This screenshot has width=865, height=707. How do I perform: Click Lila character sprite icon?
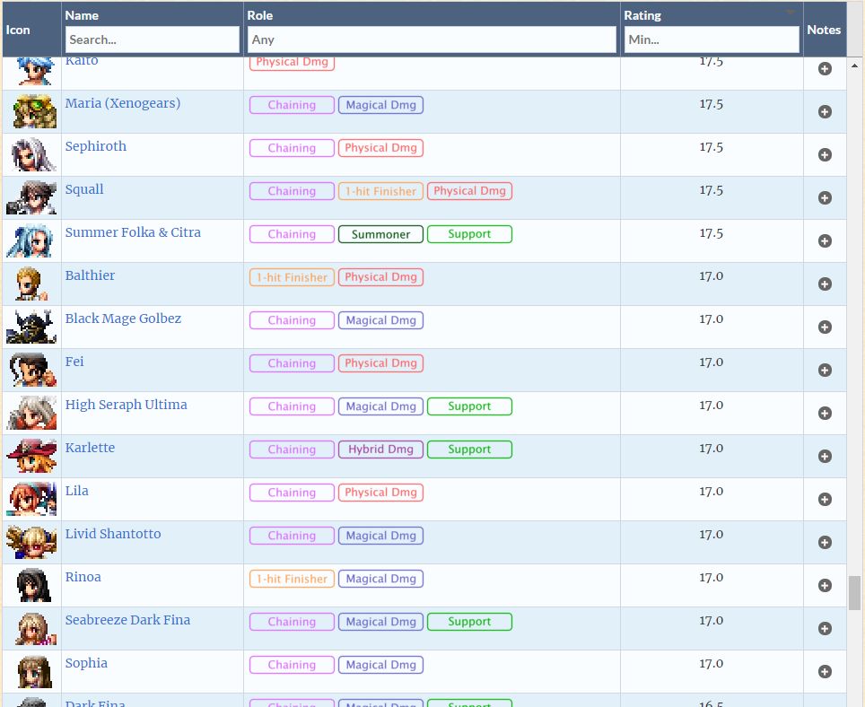point(32,499)
